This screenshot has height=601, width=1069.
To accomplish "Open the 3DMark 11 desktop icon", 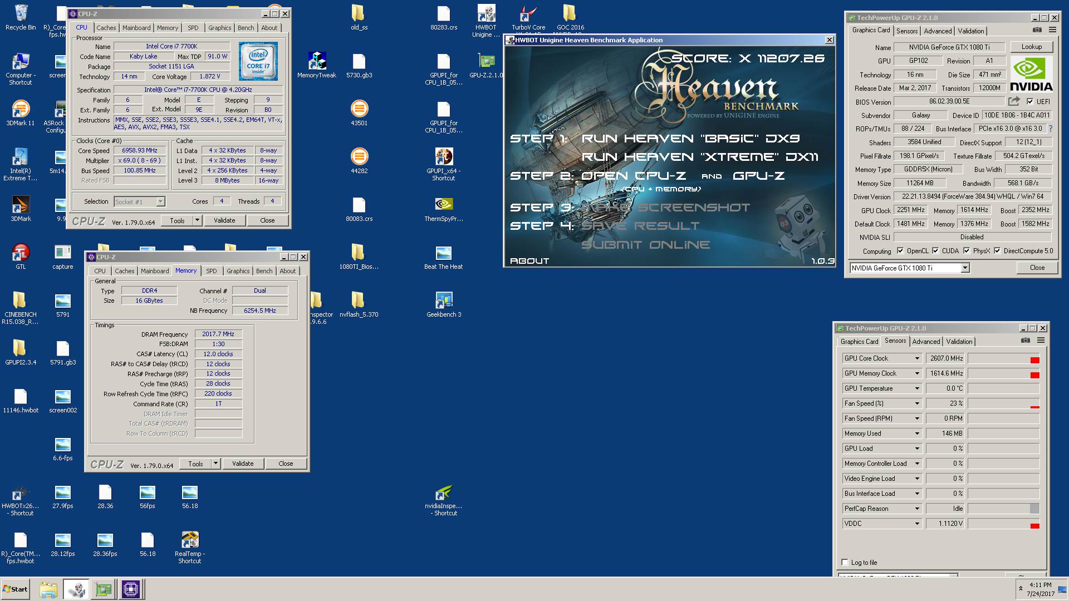I will coord(21,113).
